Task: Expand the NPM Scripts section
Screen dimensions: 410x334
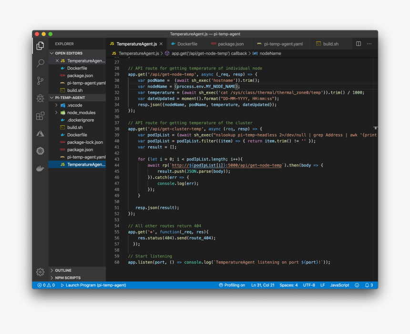Action: pyautogui.click(x=77, y=278)
